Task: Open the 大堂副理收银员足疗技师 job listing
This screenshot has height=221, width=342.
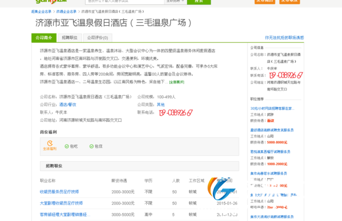Action: click(61, 203)
